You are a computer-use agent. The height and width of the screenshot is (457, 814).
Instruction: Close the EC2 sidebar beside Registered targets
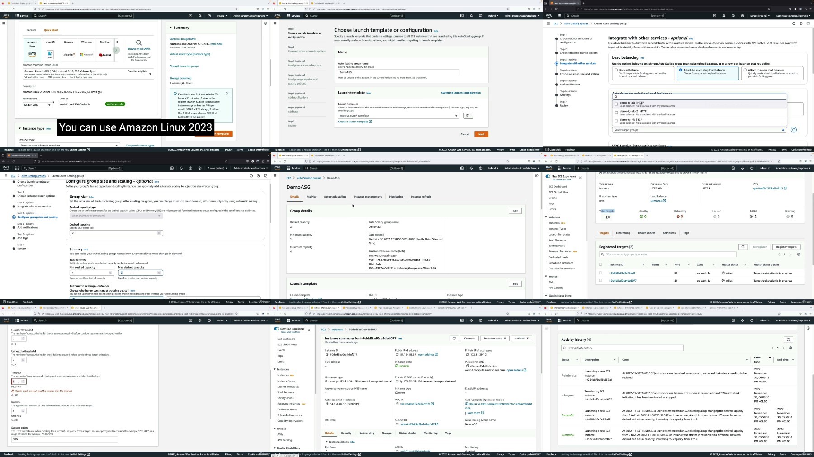(x=580, y=178)
